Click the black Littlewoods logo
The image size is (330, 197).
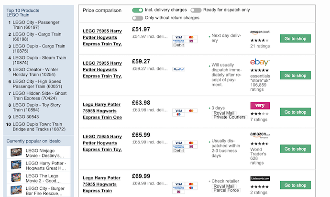[x=260, y=178]
